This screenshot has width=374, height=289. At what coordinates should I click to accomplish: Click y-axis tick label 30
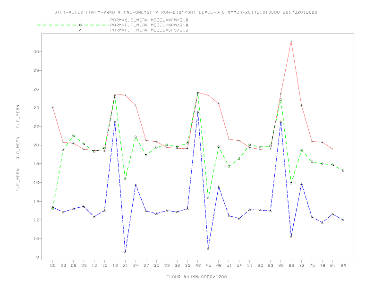point(36,51)
